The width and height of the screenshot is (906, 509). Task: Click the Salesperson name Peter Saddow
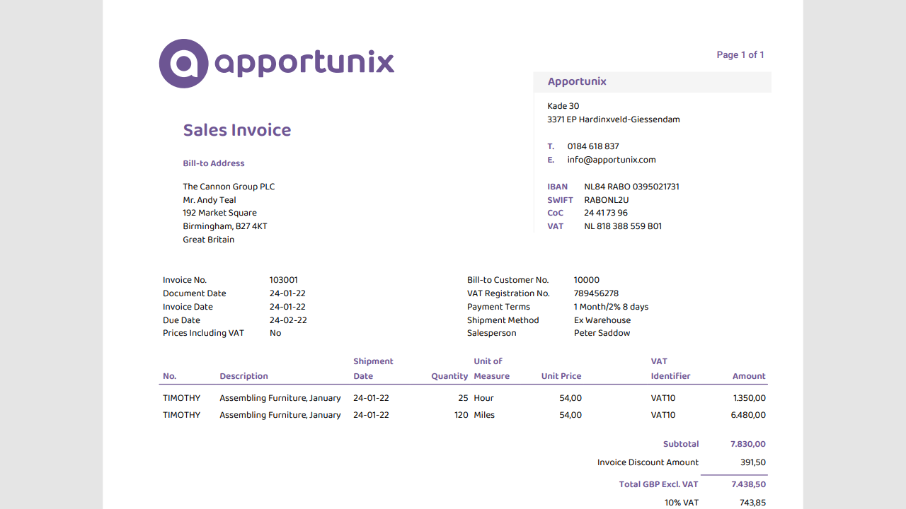602,333
